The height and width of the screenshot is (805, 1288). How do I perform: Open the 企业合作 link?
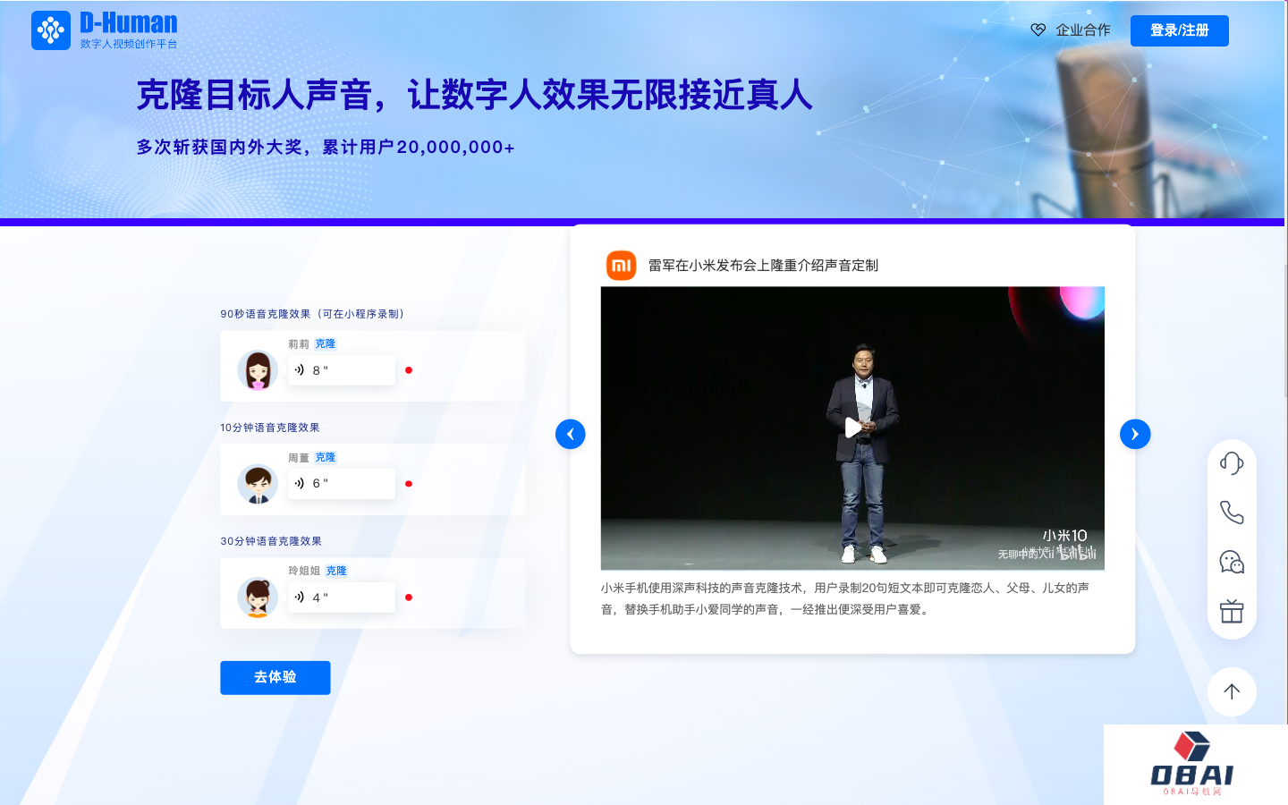pos(1082,30)
